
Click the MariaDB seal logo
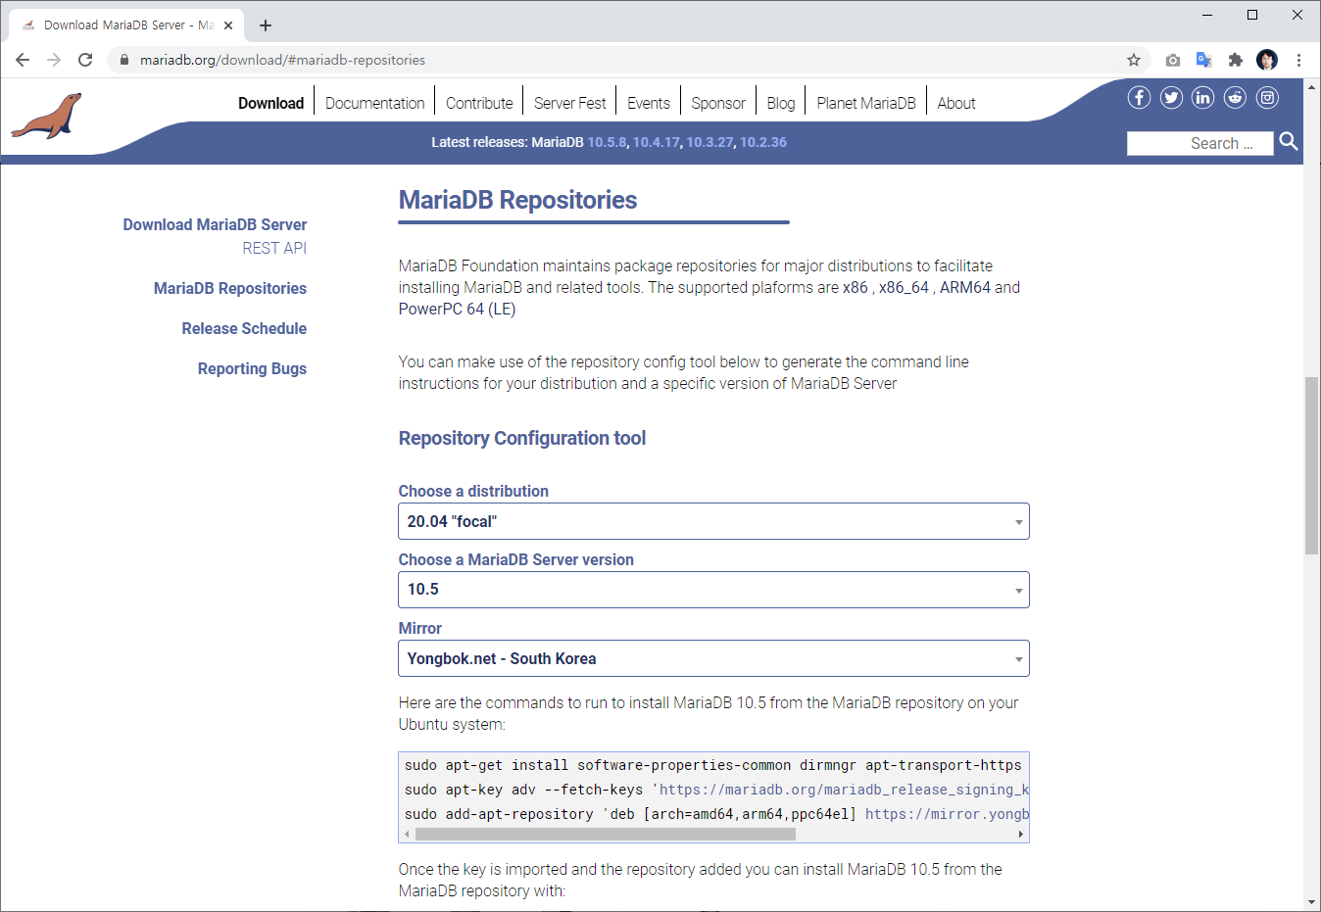[46, 116]
